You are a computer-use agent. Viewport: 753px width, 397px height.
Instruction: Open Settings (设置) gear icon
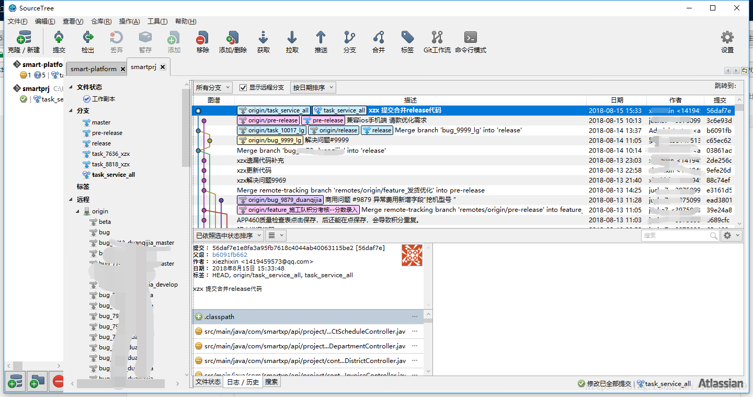pos(727,38)
